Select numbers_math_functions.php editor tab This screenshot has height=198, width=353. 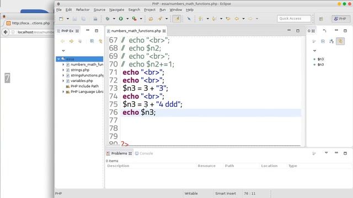(136, 31)
